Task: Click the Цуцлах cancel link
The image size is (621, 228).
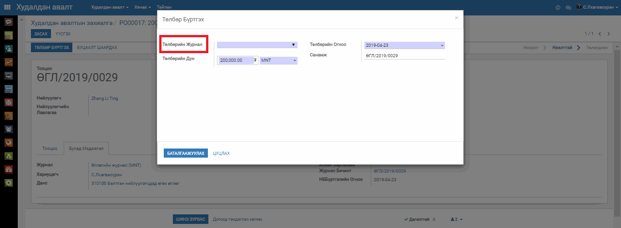Action: (221, 154)
